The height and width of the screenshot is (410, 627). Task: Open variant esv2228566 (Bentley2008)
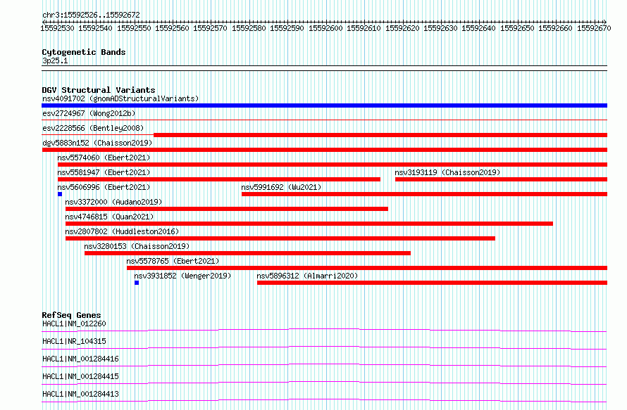(93, 128)
